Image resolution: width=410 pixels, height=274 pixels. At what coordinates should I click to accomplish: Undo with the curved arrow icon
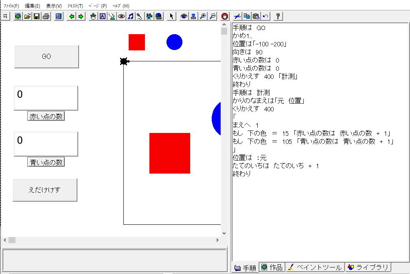click(265, 16)
